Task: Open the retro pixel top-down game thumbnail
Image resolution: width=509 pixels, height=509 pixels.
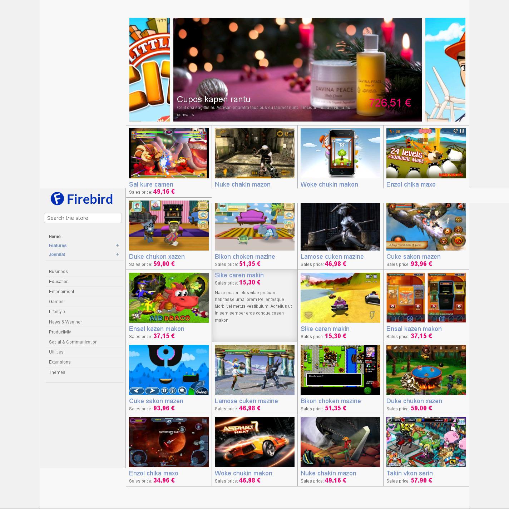Action: pyautogui.click(x=340, y=370)
